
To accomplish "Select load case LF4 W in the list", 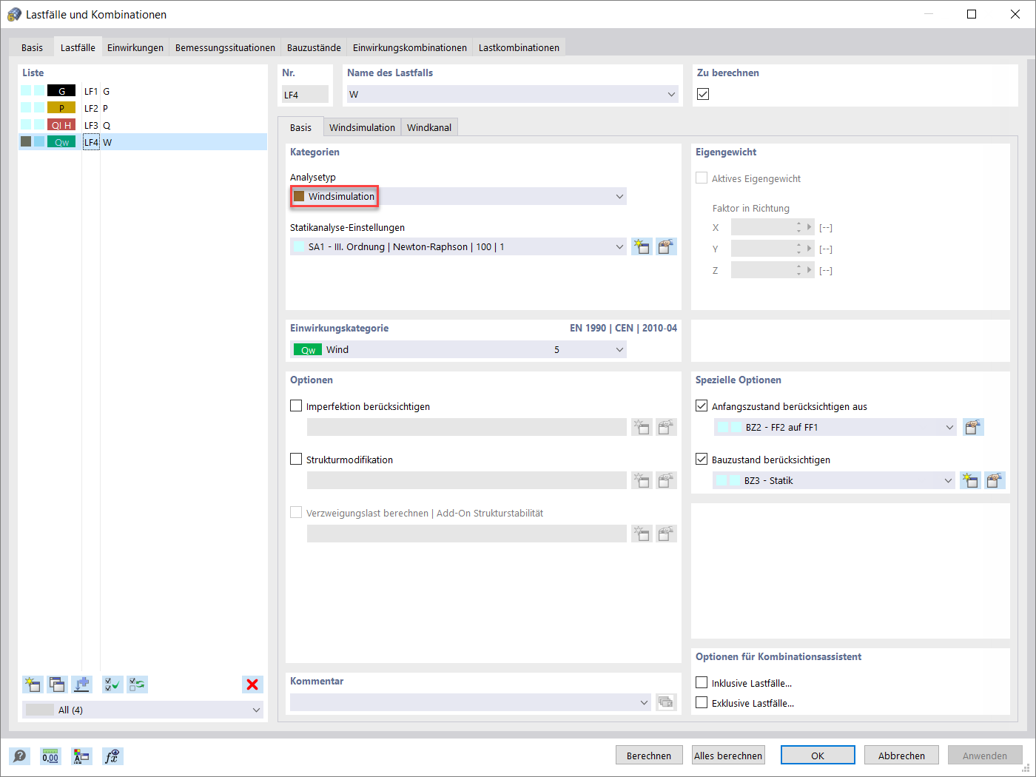I will 143,142.
